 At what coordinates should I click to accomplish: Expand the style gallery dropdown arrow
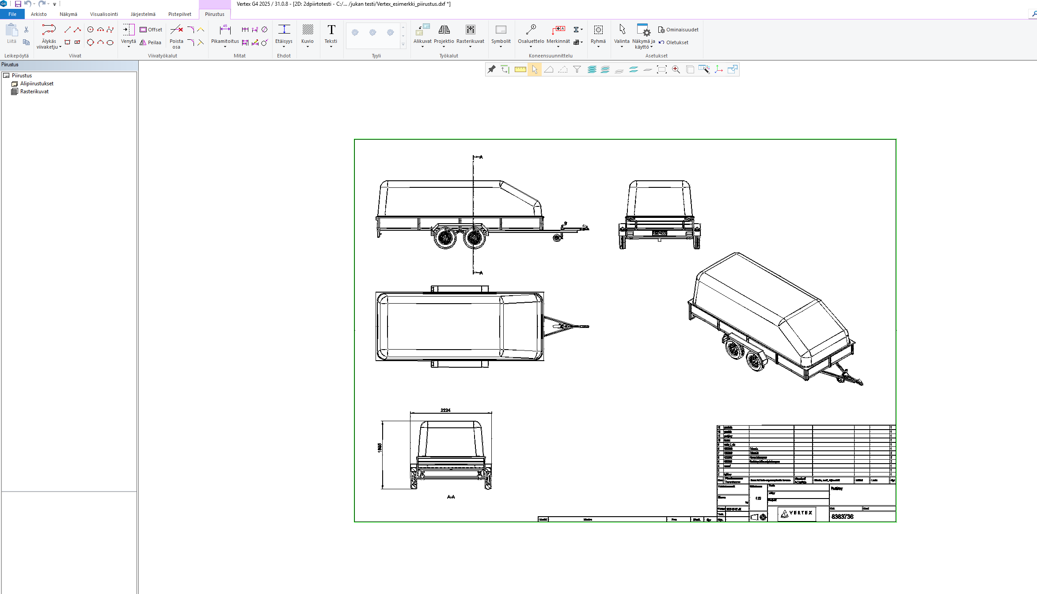[403, 45]
